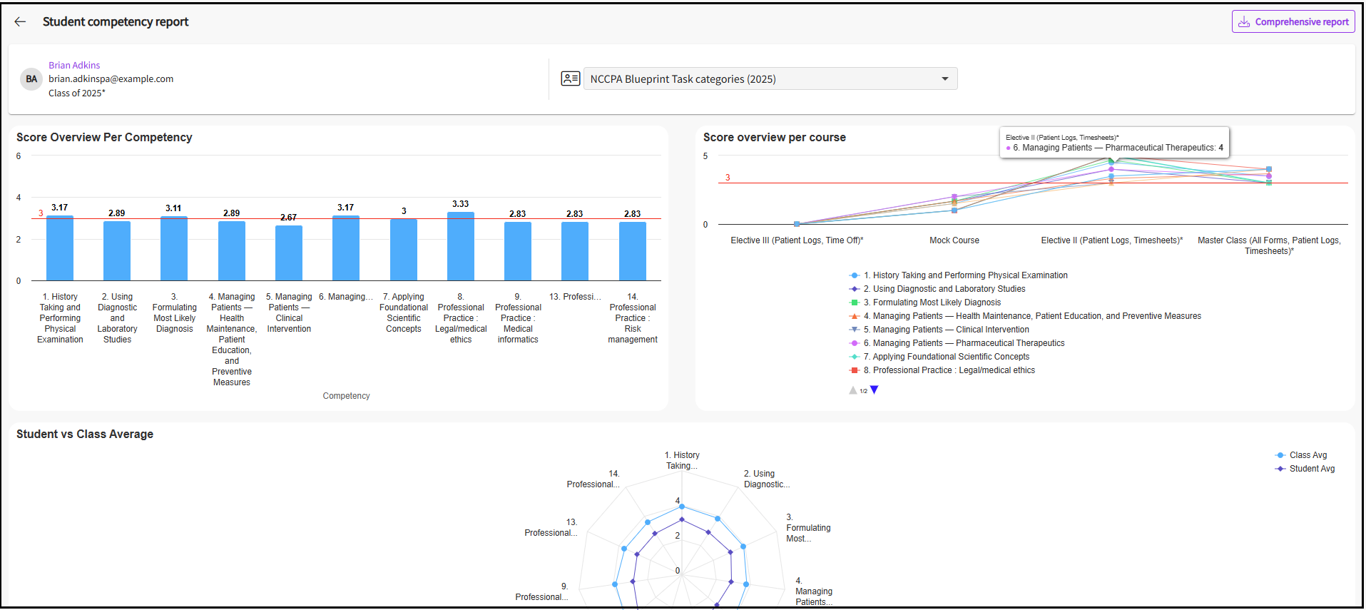This screenshot has width=1366, height=610.
Task: Toggle Student Avg in radar legend
Action: click(x=1311, y=469)
